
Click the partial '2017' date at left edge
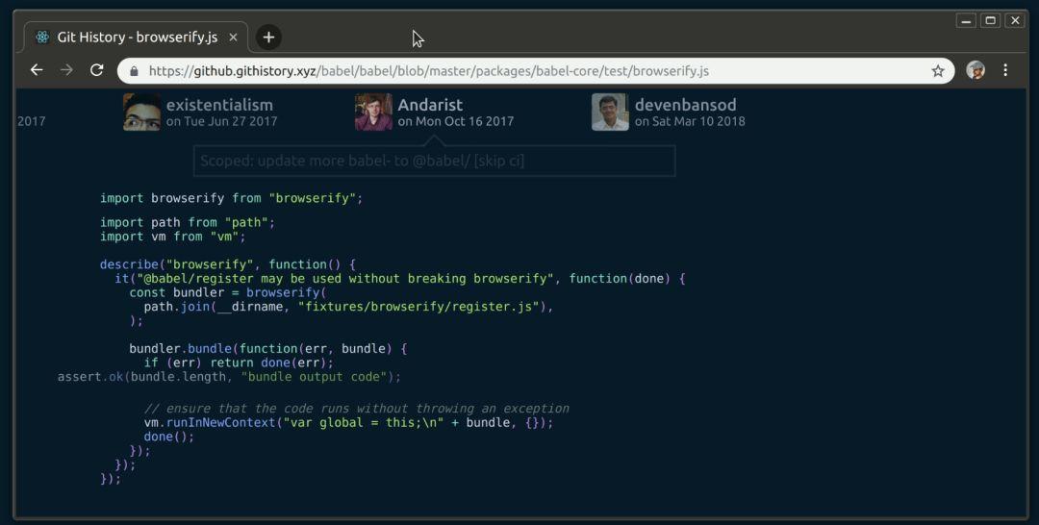pyautogui.click(x=31, y=121)
